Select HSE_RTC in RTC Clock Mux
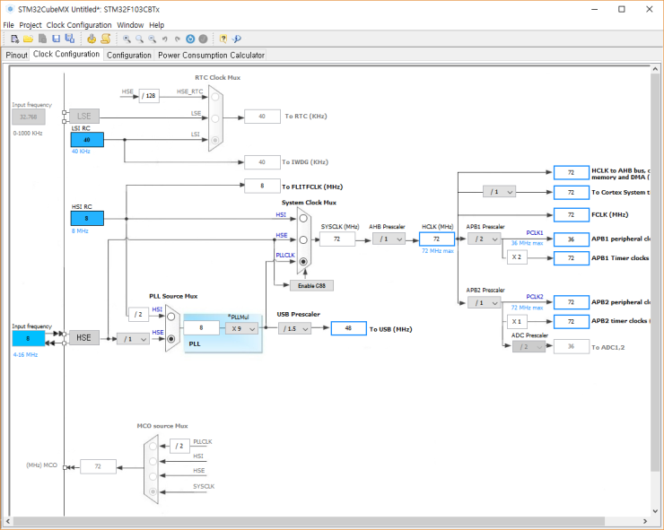664x530 pixels. (x=215, y=97)
